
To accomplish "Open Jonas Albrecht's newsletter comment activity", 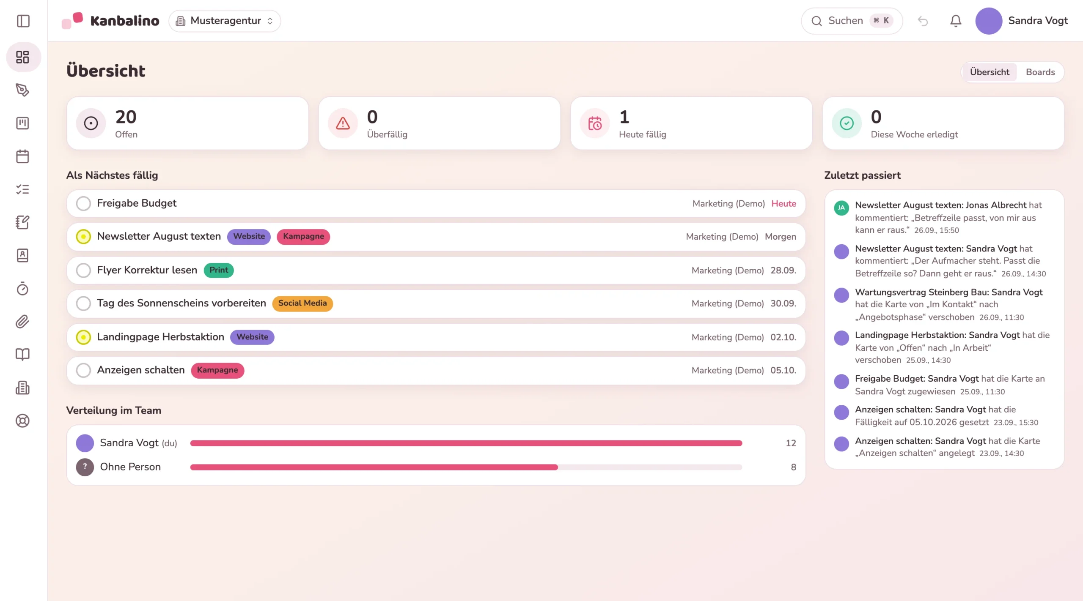I will click(x=943, y=218).
